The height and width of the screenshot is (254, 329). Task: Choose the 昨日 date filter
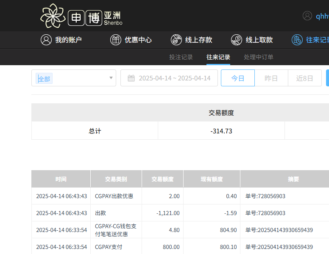271,78
